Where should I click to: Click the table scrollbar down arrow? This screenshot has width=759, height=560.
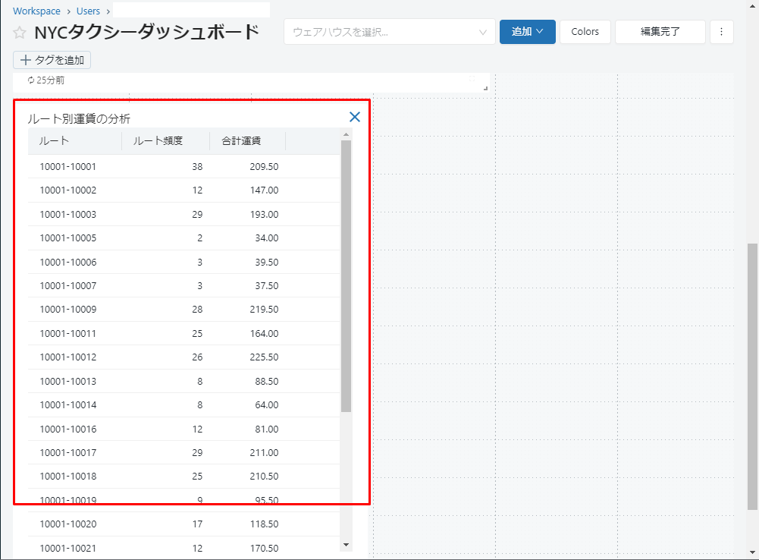click(x=347, y=544)
